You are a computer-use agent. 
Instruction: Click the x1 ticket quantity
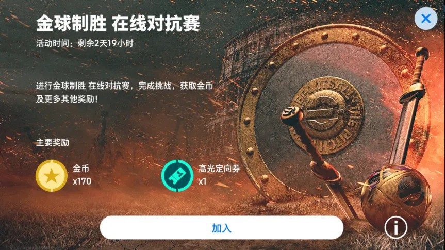pyautogui.click(x=202, y=181)
